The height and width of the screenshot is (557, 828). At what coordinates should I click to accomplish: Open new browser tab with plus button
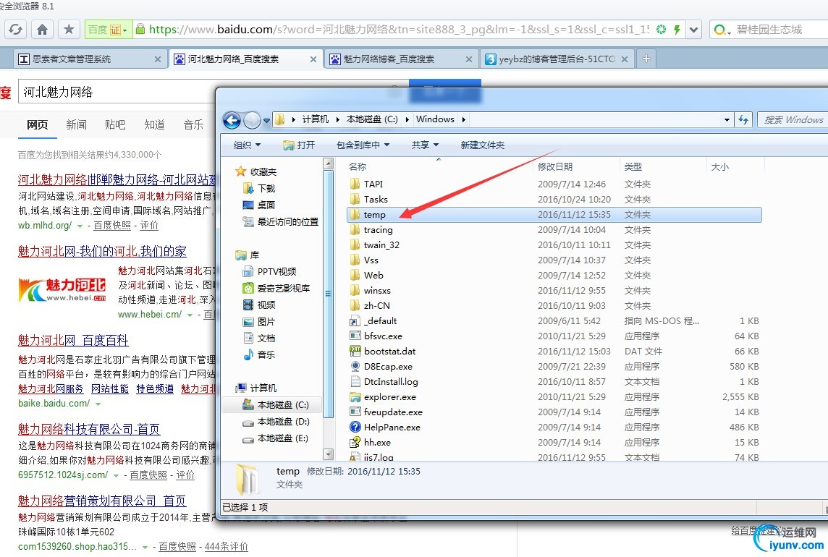(x=646, y=59)
